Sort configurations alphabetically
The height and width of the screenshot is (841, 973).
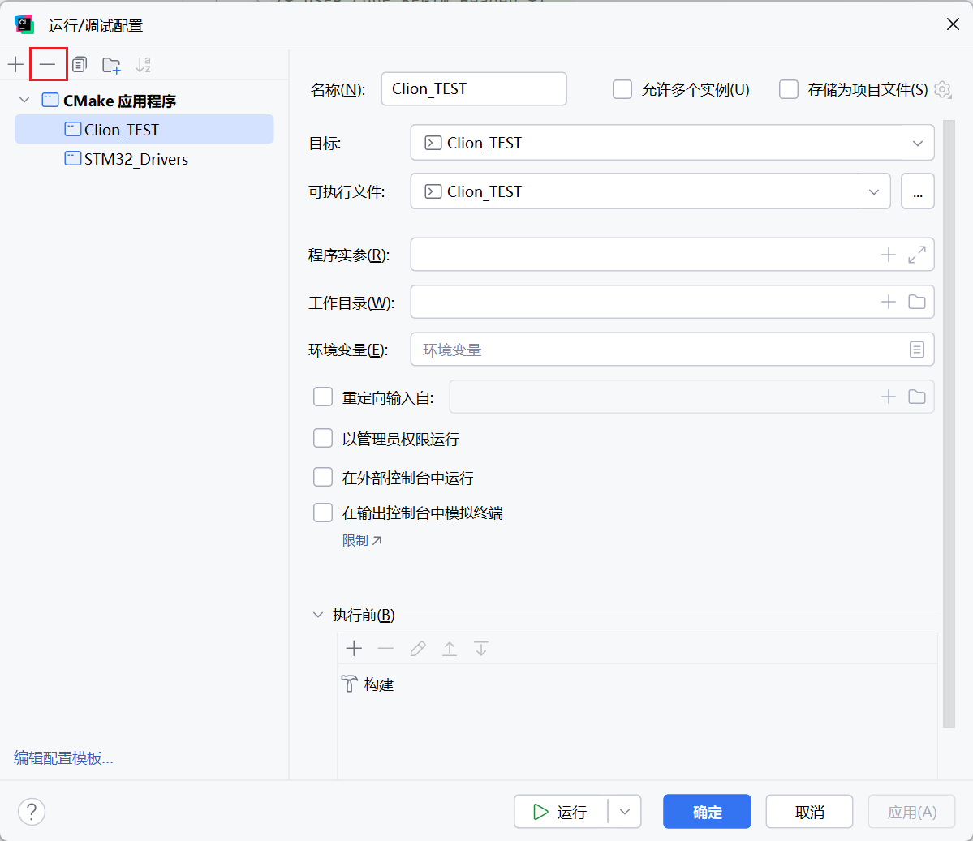(144, 65)
